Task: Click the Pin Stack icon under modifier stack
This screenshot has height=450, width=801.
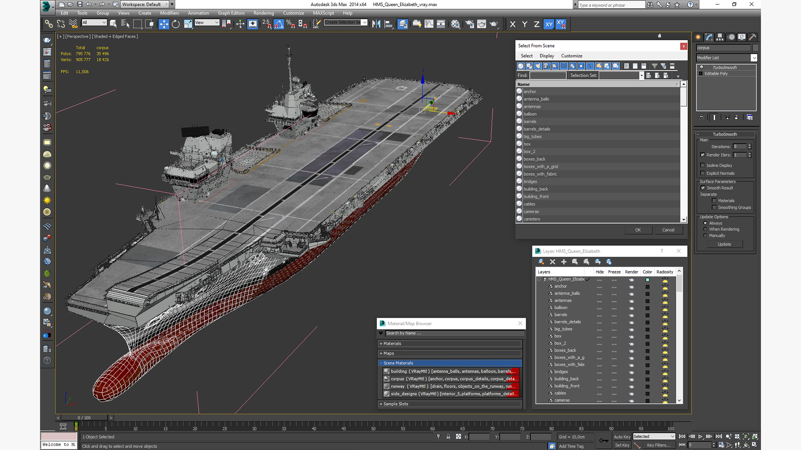Action: tap(701, 117)
